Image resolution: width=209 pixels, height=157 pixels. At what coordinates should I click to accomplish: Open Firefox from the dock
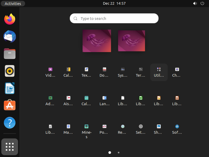coord(10,19)
